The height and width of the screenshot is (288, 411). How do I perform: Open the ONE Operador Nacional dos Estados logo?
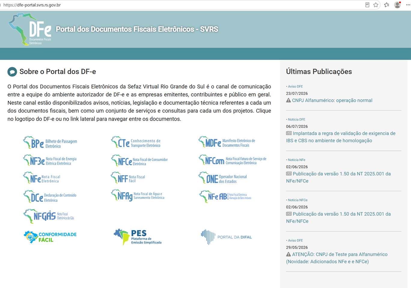pyautogui.click(x=223, y=178)
